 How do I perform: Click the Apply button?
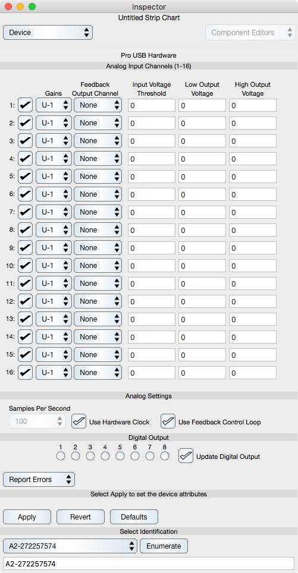click(27, 517)
